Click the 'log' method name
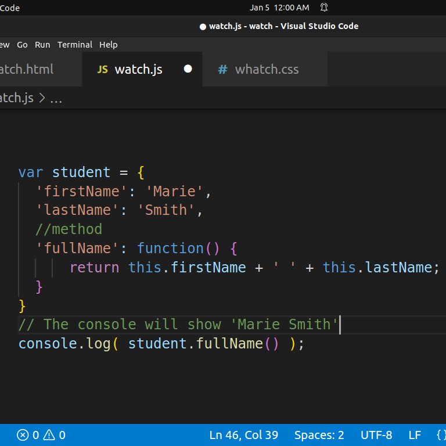This screenshot has width=446, height=446. click(x=98, y=344)
